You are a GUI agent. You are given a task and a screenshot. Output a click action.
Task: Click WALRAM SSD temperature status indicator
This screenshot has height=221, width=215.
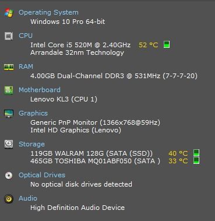[x=196, y=153]
